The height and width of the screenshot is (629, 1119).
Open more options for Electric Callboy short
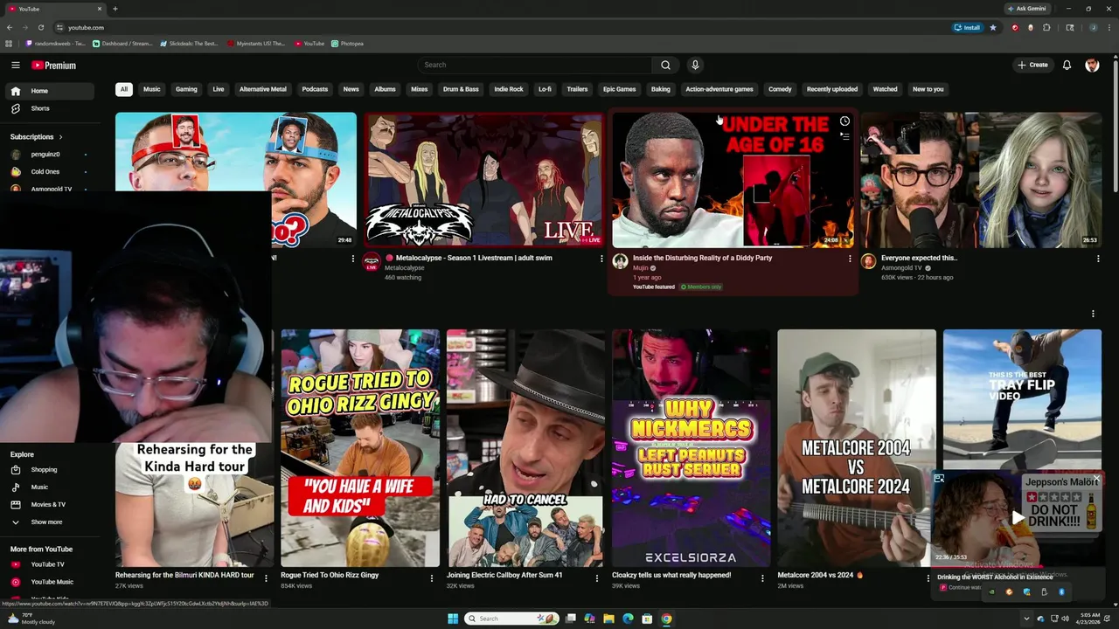tap(597, 578)
